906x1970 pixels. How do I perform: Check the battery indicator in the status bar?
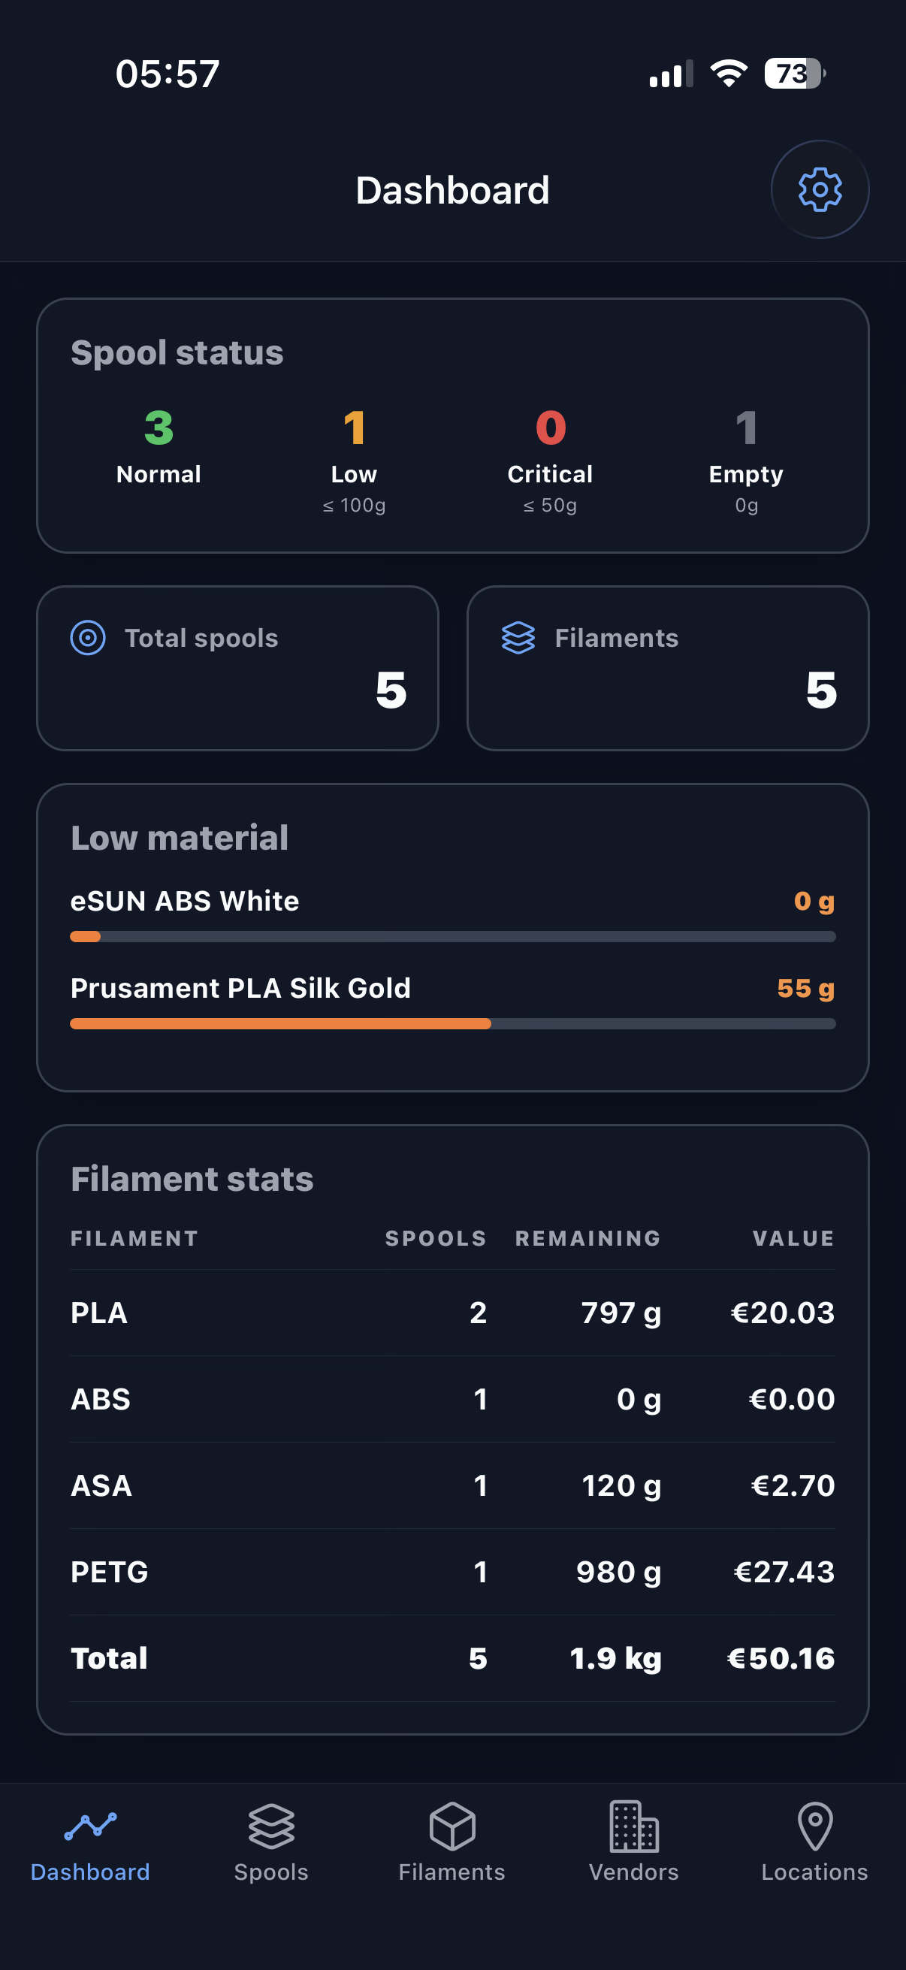(x=795, y=74)
